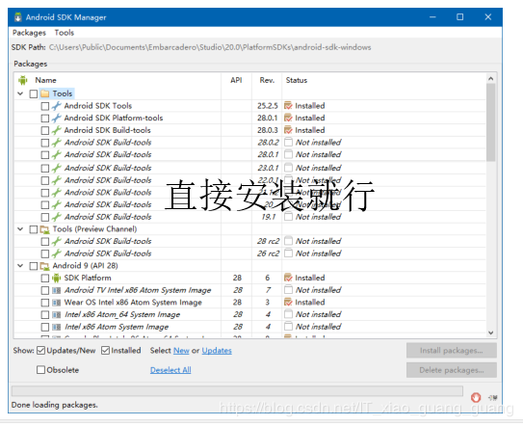Check Build-tools 28 rc2 checkbox
This screenshot has height=426, width=523.
pyautogui.click(x=45, y=241)
